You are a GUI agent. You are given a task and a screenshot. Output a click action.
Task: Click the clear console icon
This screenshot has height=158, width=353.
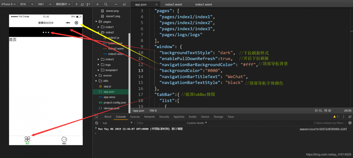coord(97,123)
